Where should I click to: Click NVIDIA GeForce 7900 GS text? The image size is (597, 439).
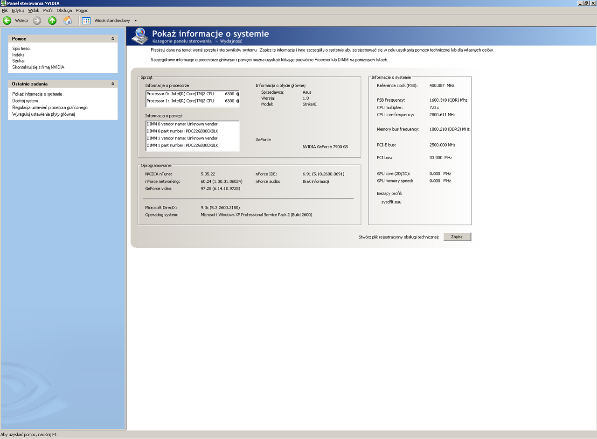(325, 147)
